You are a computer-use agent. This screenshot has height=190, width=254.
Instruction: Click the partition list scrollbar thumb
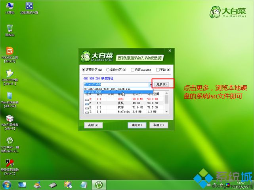(x=166, y=99)
